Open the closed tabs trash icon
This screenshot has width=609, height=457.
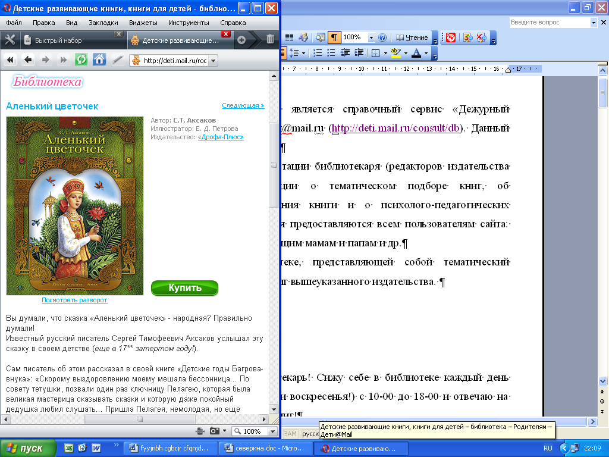(x=271, y=39)
